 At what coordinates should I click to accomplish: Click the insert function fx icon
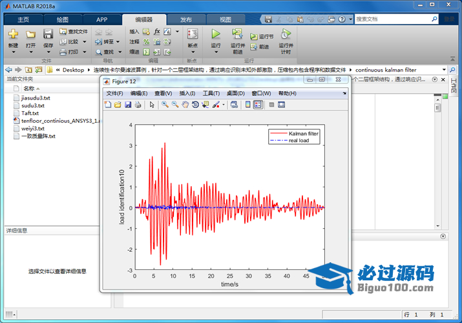157,31
